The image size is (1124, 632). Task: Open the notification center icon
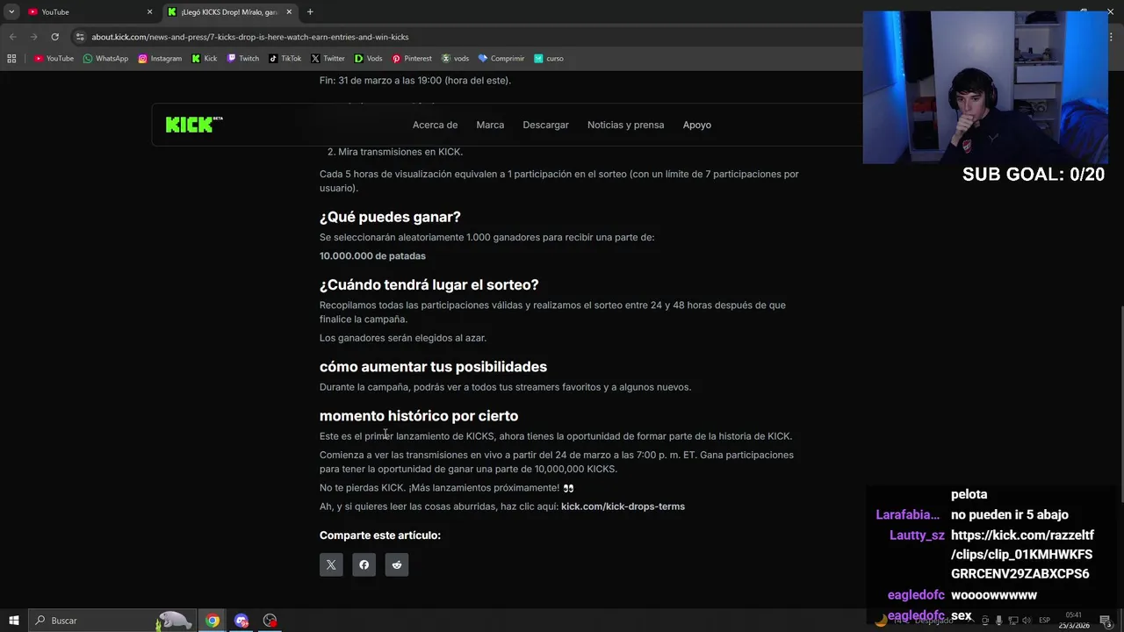[x=1106, y=621]
